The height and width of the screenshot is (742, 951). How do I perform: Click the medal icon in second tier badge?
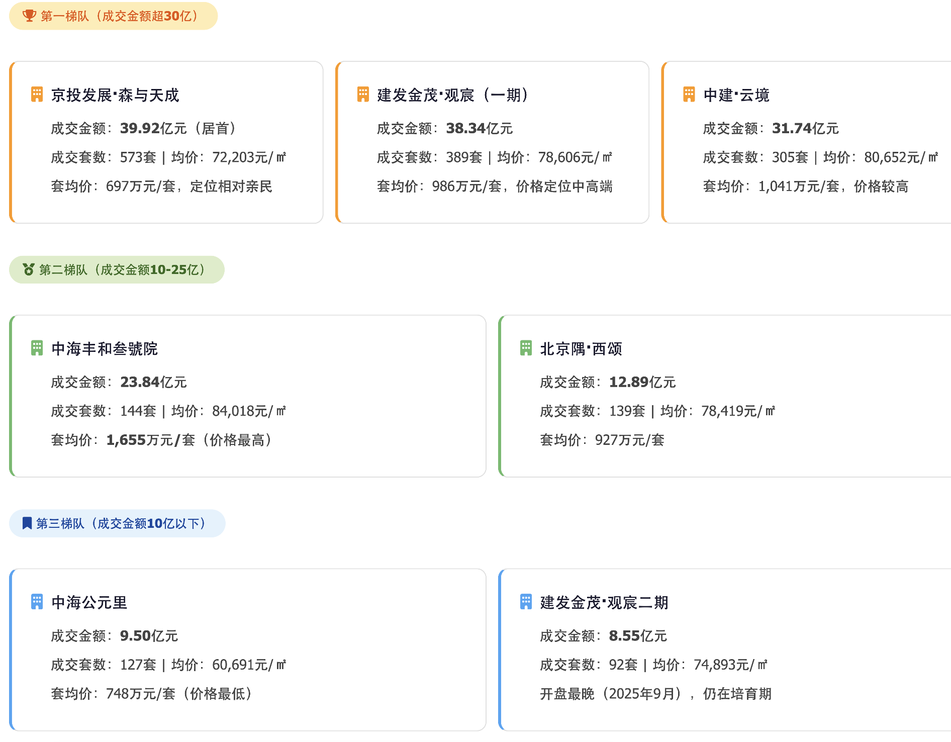(x=29, y=270)
